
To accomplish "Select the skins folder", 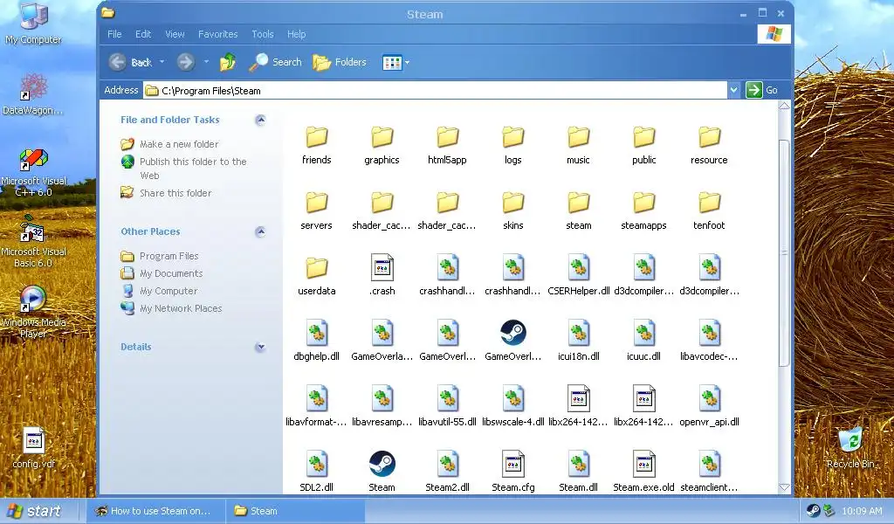I will coord(513,211).
